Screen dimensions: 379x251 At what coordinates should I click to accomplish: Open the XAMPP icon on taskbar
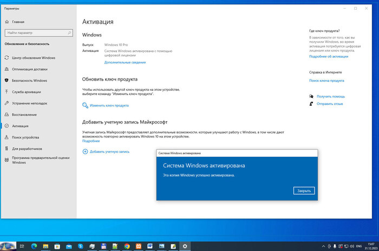(139, 246)
